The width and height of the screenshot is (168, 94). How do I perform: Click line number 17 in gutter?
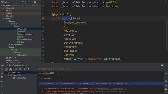point(43,35)
